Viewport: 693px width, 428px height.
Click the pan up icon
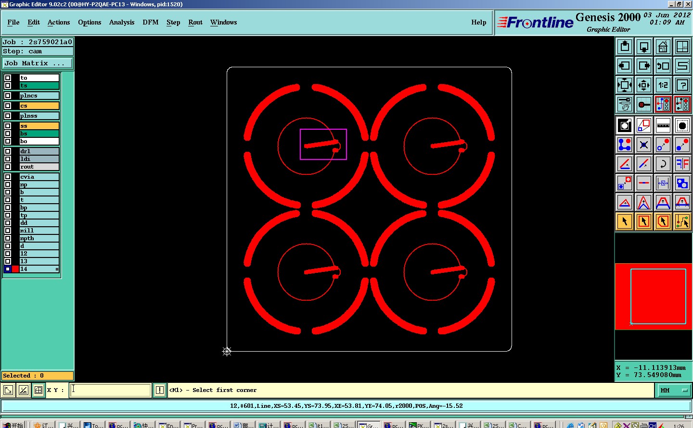pos(625,47)
